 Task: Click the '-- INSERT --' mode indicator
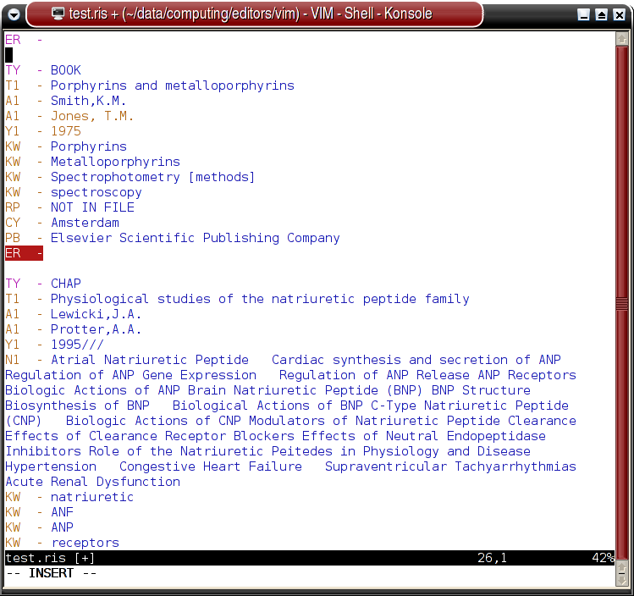pos(51,573)
